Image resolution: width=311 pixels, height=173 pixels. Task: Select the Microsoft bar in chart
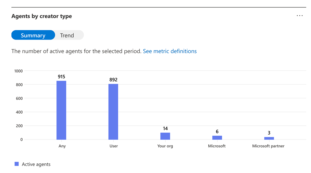pos(217,138)
